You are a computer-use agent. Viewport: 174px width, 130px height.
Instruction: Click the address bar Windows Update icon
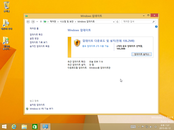coord(45,22)
